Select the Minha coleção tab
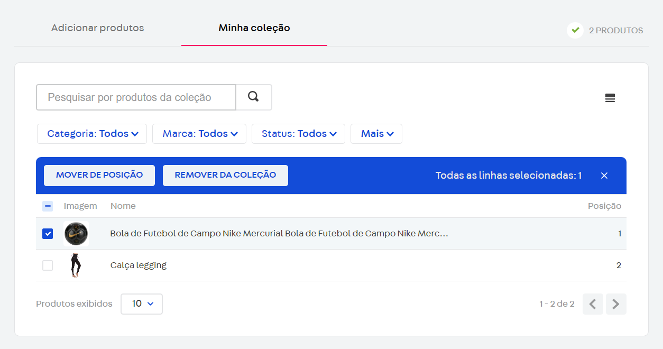This screenshot has height=349, width=663. click(254, 28)
